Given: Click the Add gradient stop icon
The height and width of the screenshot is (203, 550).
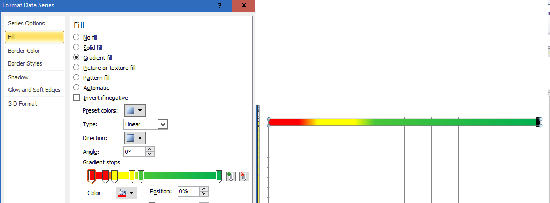Looking at the screenshot, I should [230, 177].
